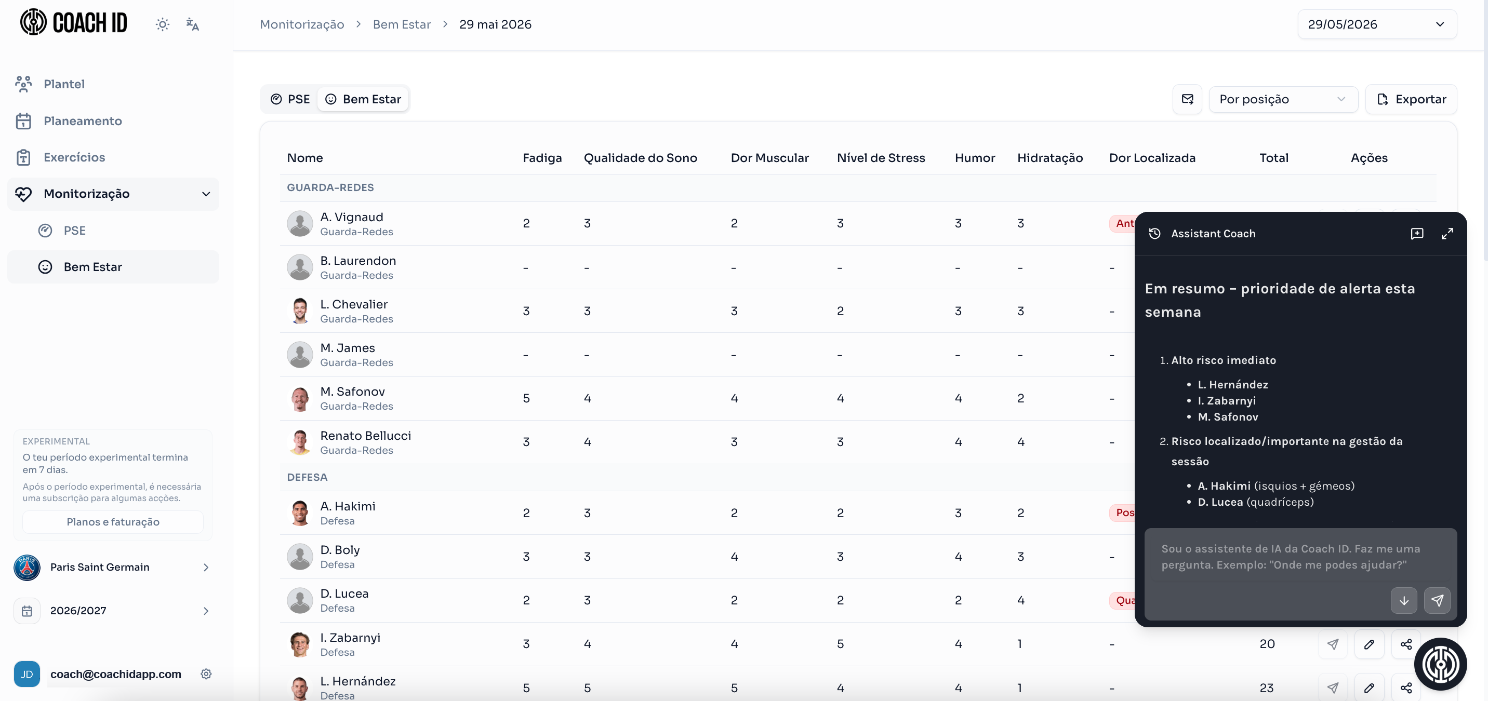This screenshot has width=1488, height=701.
Task: Click the DEFESA group heading
Action: 307,477
